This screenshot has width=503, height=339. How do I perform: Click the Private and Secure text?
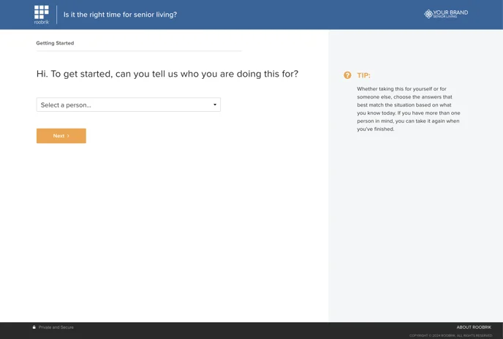pyautogui.click(x=56, y=327)
